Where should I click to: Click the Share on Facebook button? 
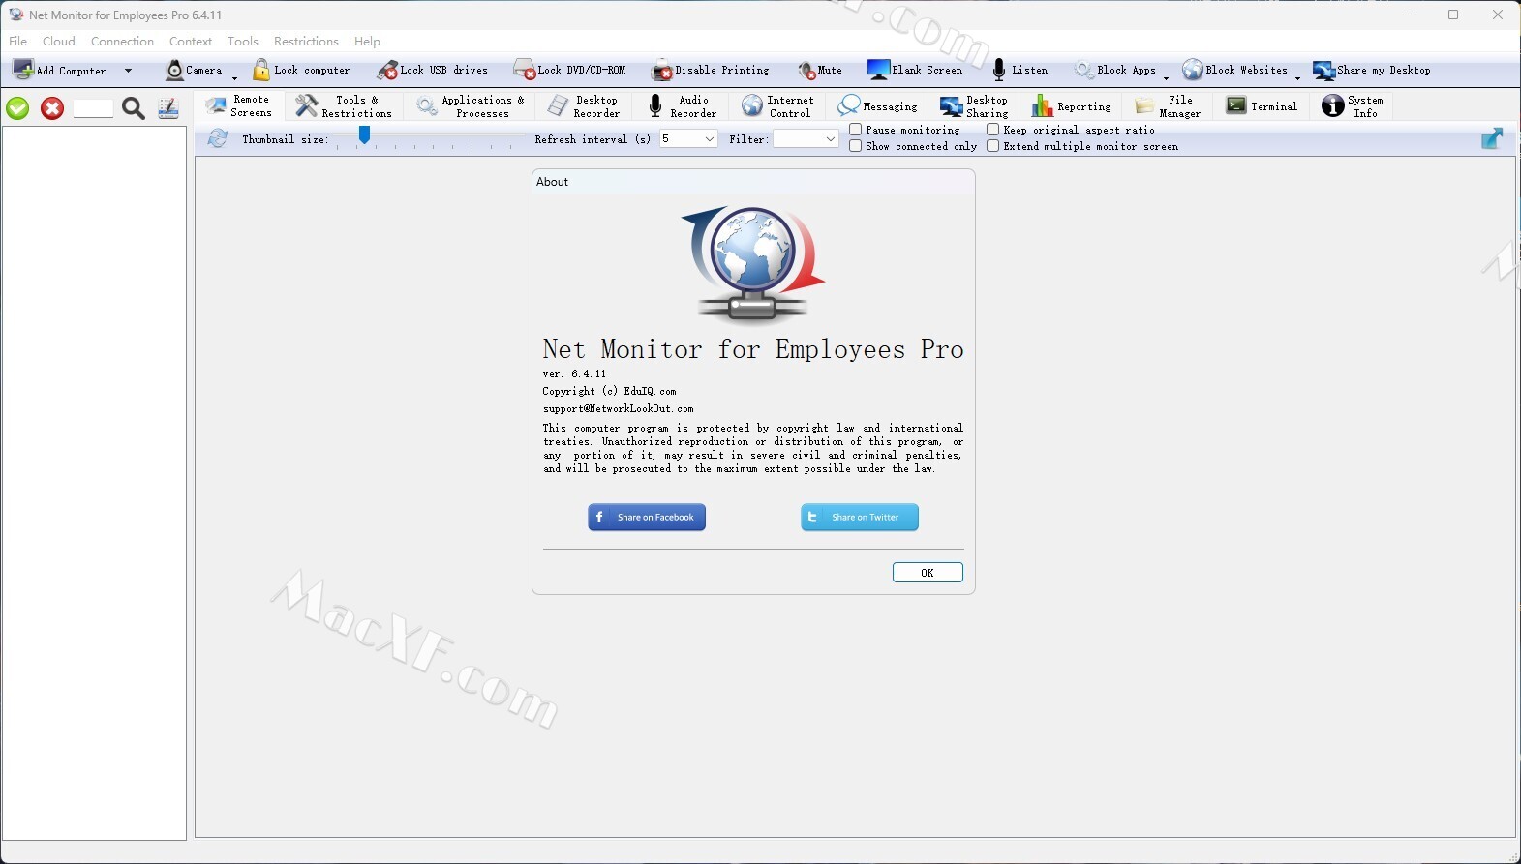pos(647,518)
